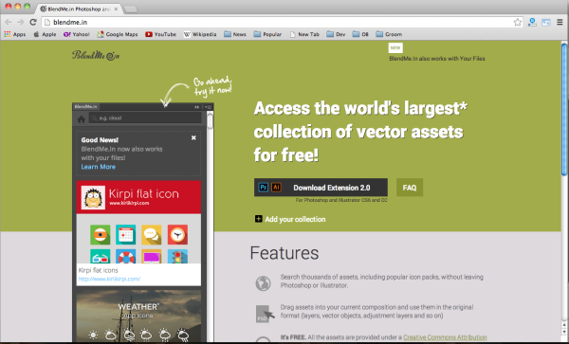Bookmark this page with the star icon
Viewport: 569px width, 344px height.
[518, 22]
